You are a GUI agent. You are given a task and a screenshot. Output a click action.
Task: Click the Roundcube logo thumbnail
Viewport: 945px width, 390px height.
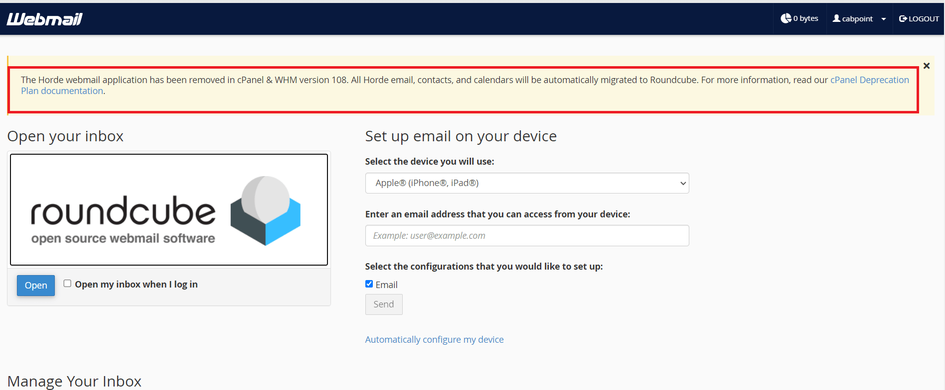pyautogui.click(x=169, y=209)
